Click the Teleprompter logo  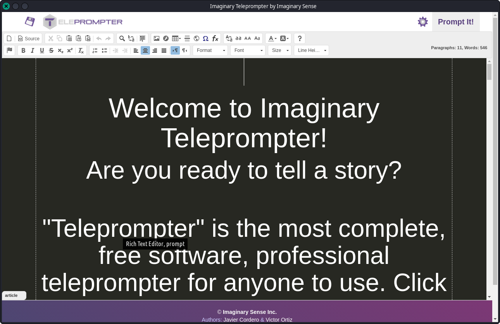[x=83, y=22]
